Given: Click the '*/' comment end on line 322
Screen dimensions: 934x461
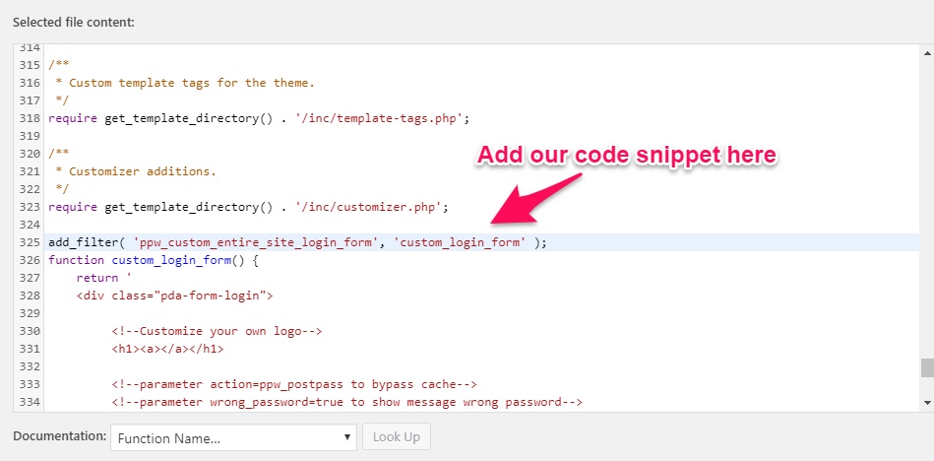Looking at the screenshot, I should click(63, 190).
